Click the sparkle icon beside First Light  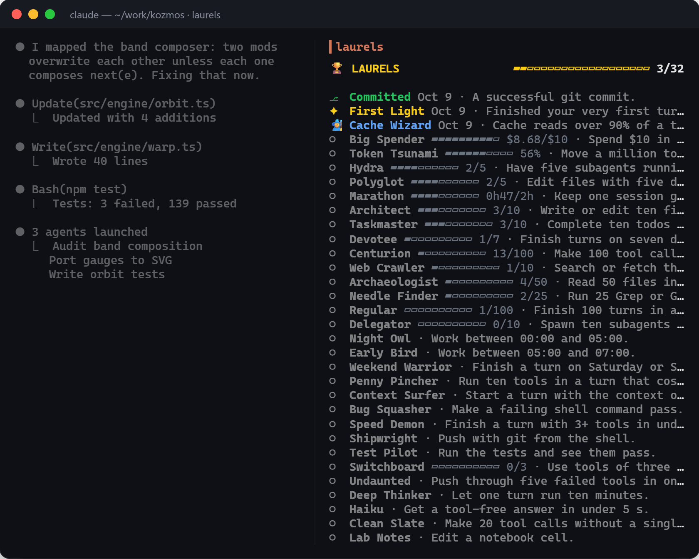pos(334,111)
